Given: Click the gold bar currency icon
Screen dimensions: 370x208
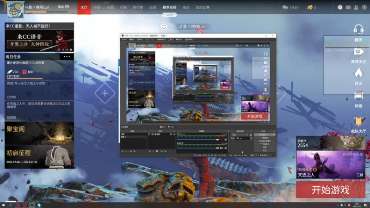Looking at the screenshot, I should [310, 7].
